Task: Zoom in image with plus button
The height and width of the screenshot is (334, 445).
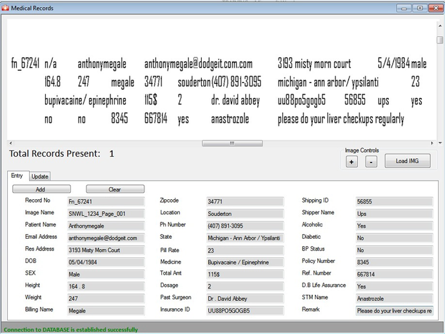Action: point(351,162)
